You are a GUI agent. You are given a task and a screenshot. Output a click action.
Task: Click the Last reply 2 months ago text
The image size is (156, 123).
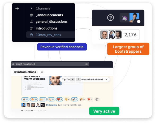tap(70, 105)
